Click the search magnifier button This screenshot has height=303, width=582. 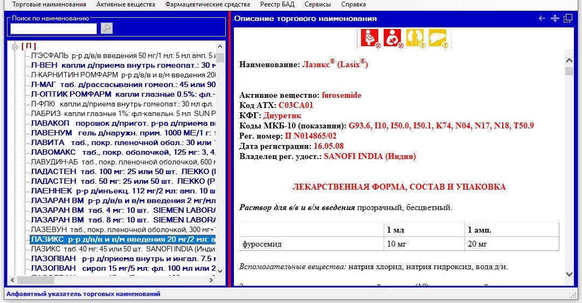(x=107, y=28)
